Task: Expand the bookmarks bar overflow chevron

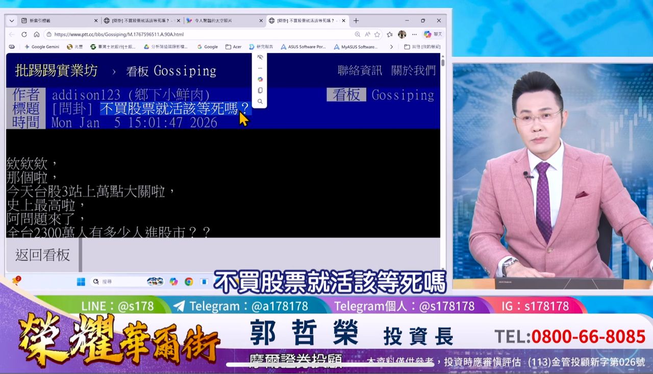Action: tap(391, 47)
